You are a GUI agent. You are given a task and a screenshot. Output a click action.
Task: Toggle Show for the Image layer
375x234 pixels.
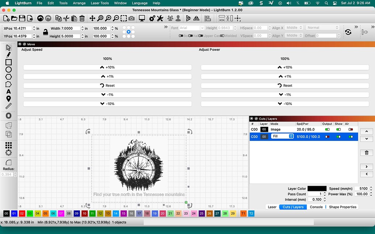(x=339, y=129)
